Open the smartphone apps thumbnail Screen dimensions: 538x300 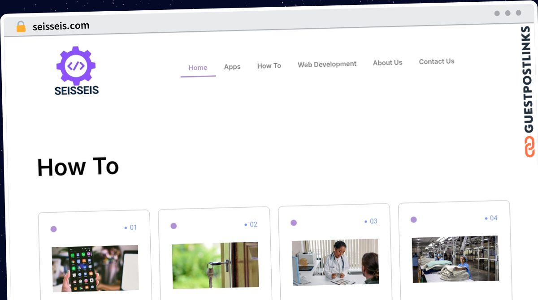pyautogui.click(x=95, y=268)
